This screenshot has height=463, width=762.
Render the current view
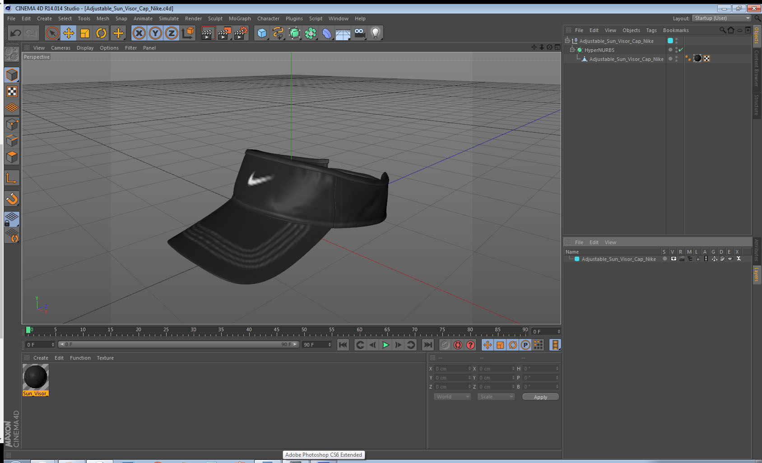click(208, 33)
